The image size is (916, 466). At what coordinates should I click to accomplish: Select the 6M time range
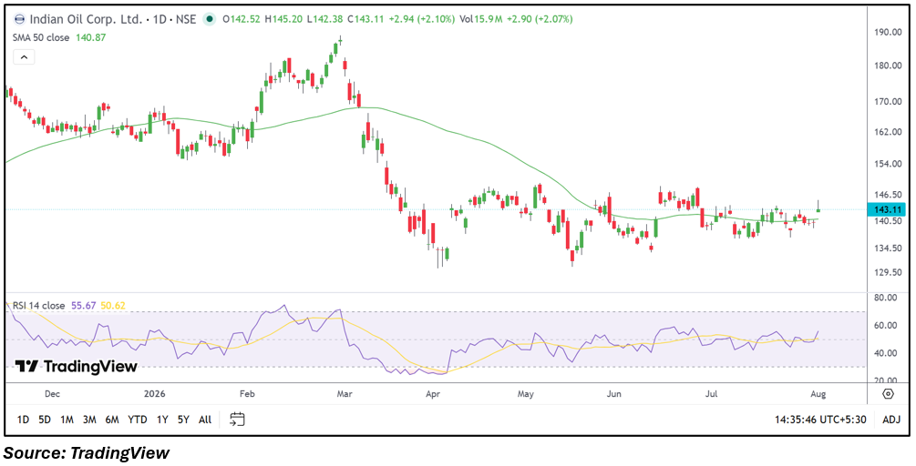pyautogui.click(x=112, y=420)
